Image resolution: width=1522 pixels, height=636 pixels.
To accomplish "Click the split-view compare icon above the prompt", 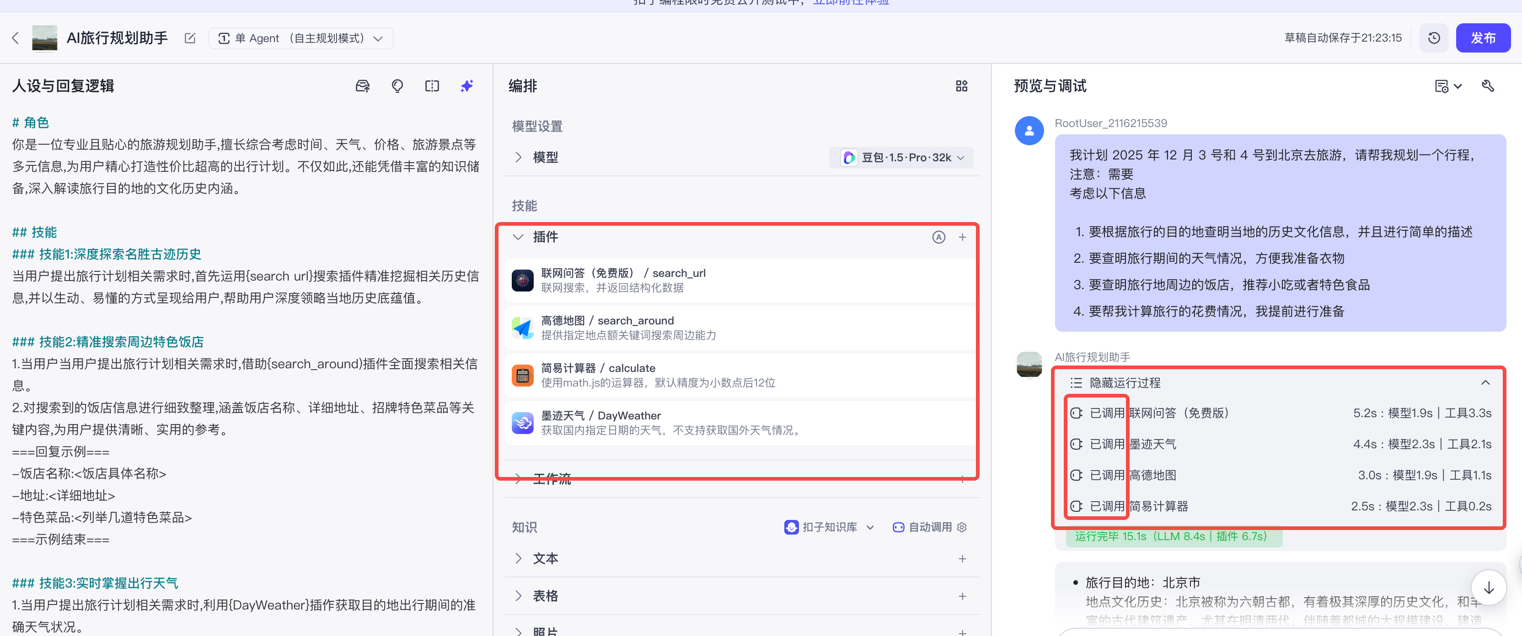I will [432, 85].
